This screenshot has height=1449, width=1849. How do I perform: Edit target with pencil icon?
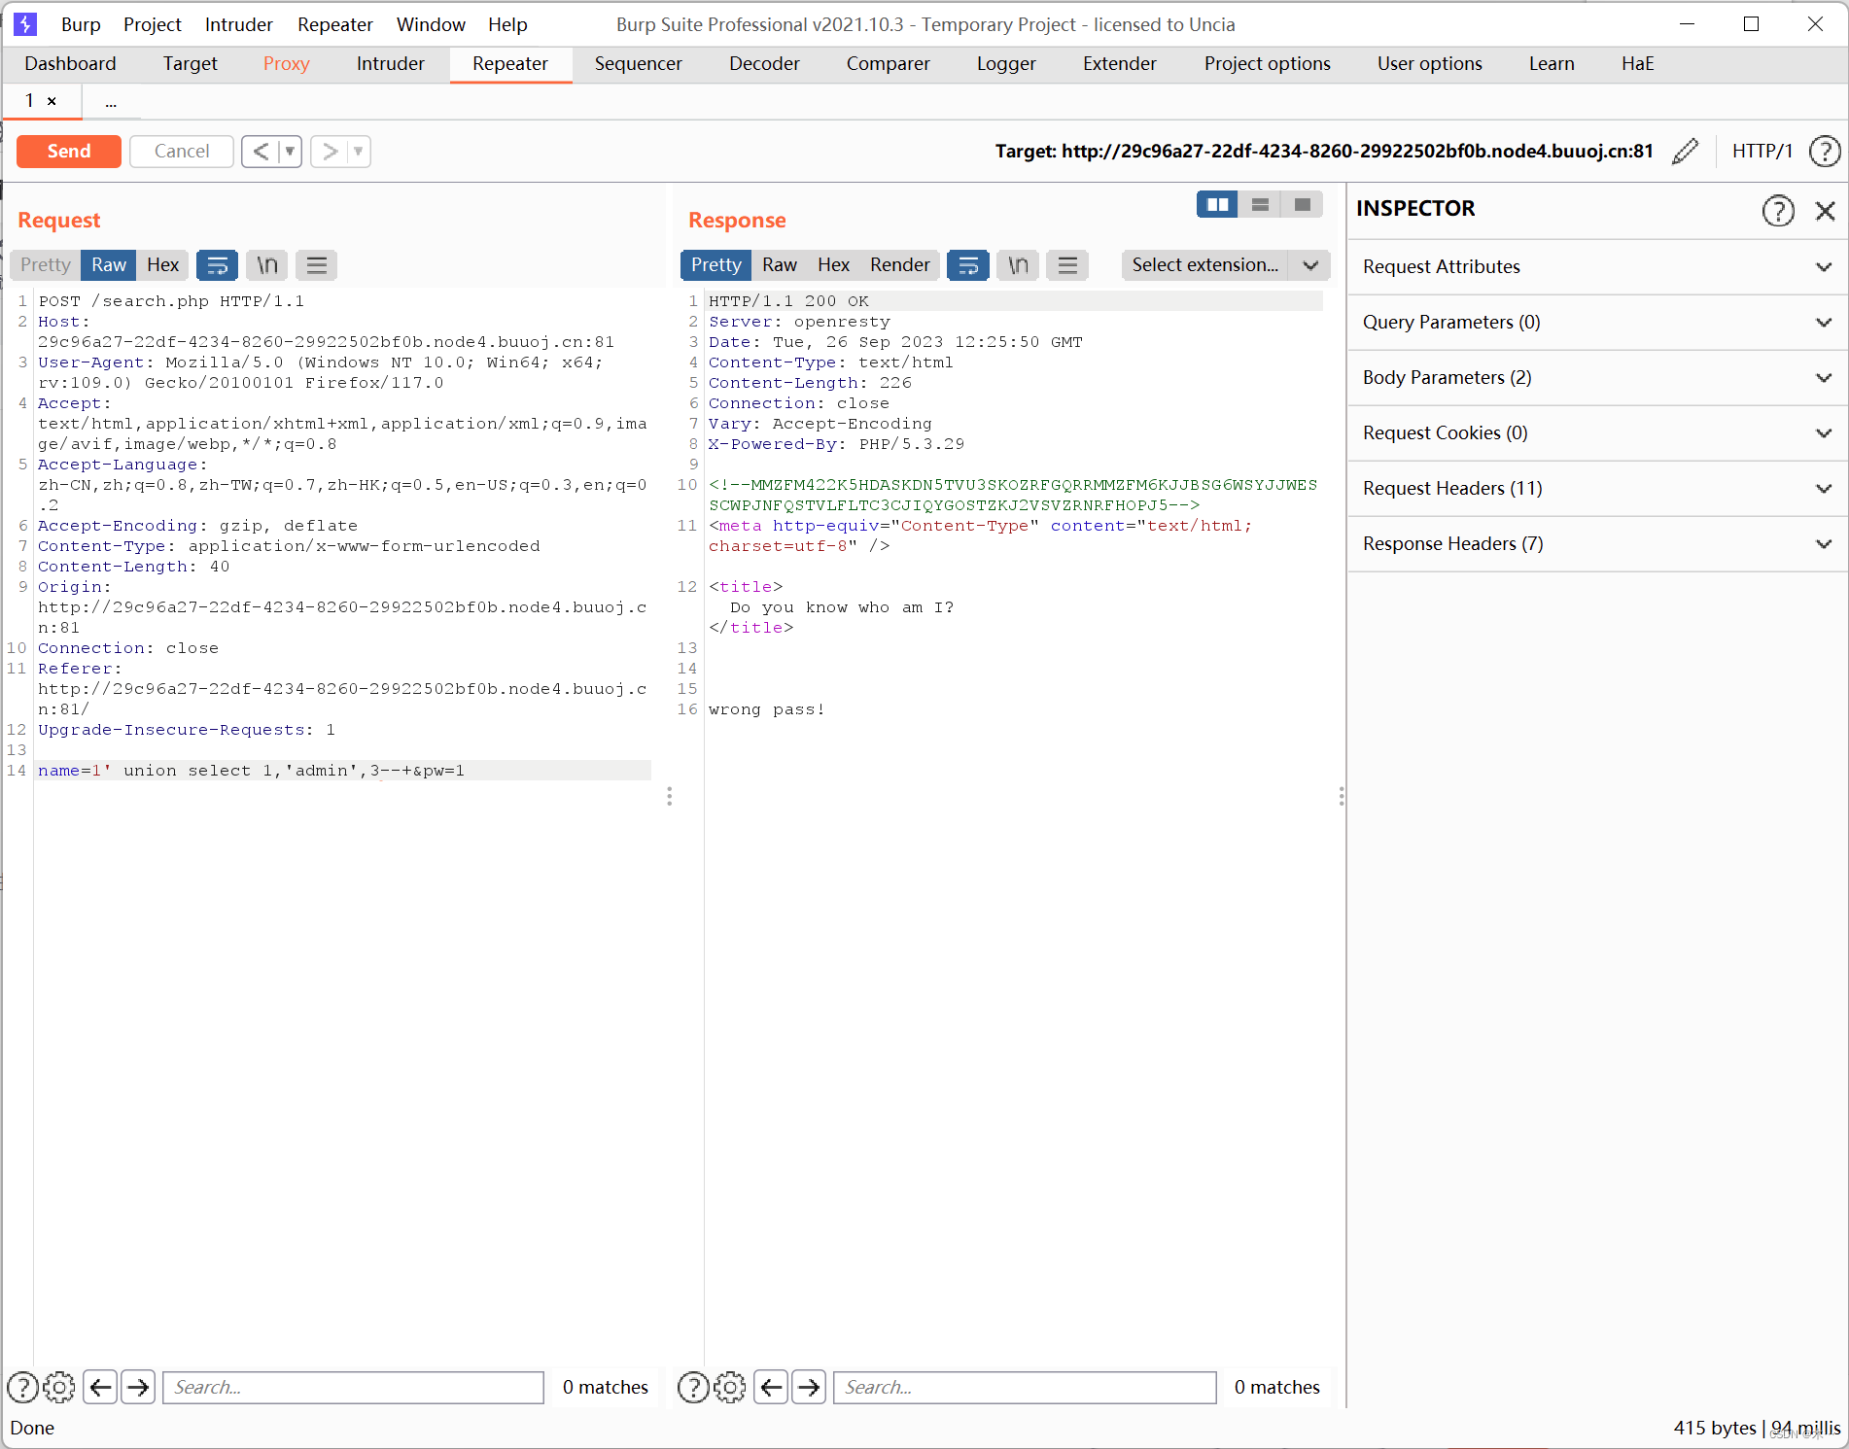pyautogui.click(x=1685, y=151)
